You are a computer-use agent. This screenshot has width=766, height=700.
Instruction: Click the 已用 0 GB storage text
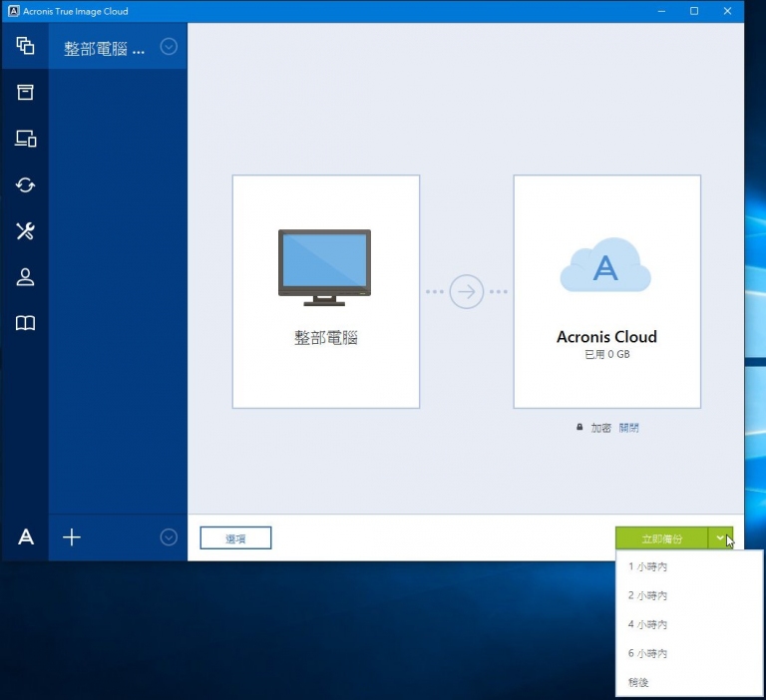click(x=607, y=354)
